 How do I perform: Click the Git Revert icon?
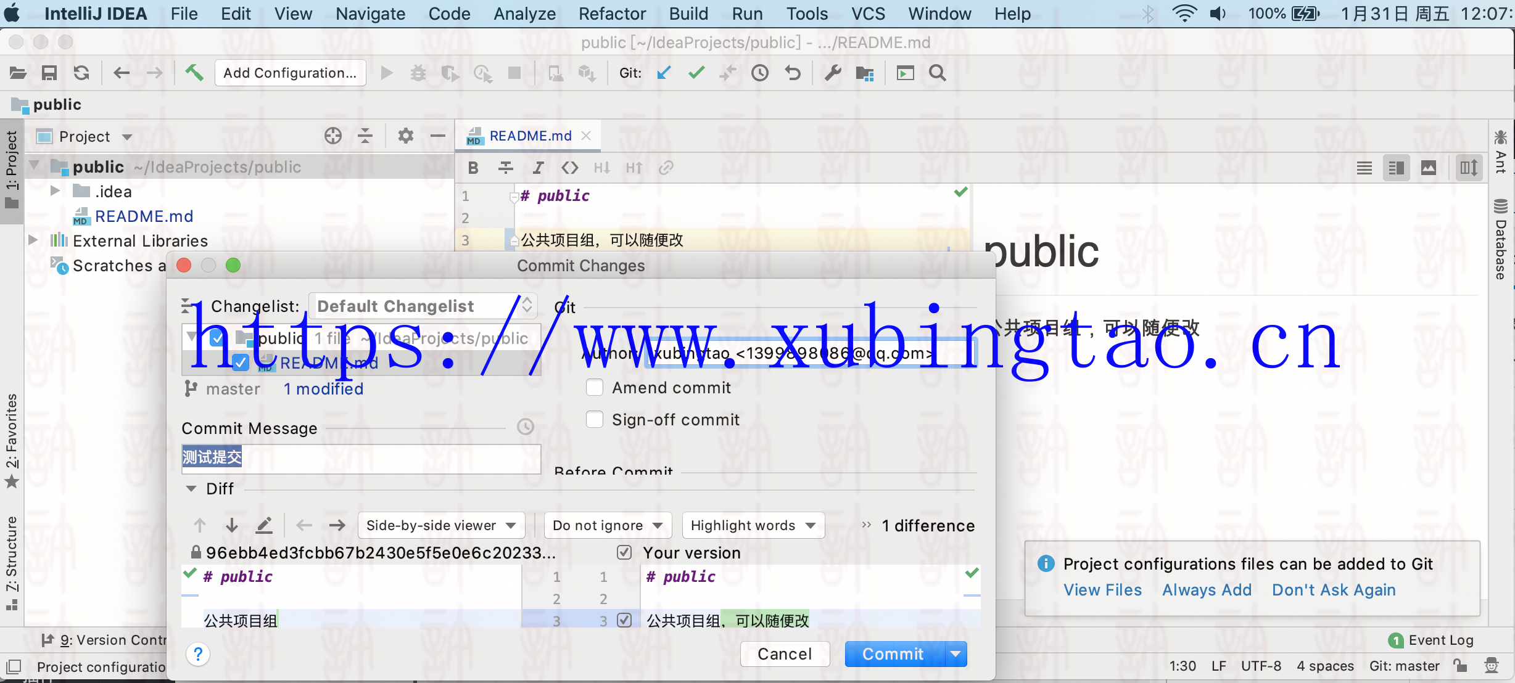(793, 73)
